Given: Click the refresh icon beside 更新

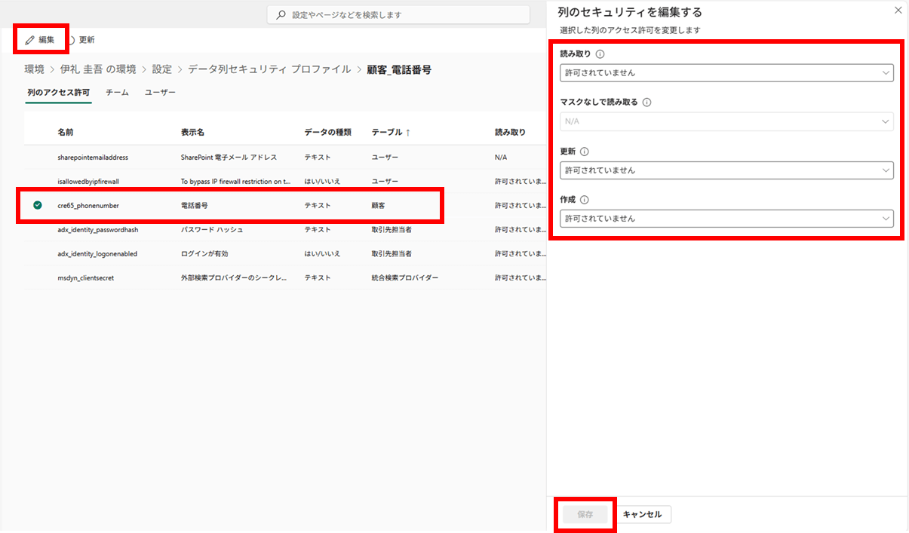Looking at the screenshot, I should 72,40.
